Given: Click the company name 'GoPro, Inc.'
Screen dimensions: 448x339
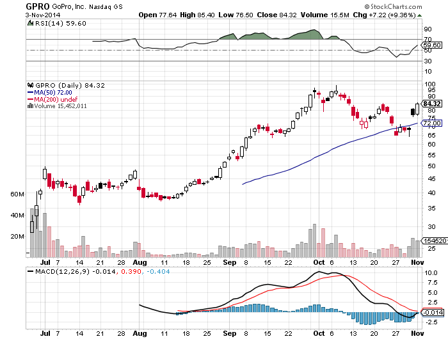Looking at the screenshot, I should (69, 6).
